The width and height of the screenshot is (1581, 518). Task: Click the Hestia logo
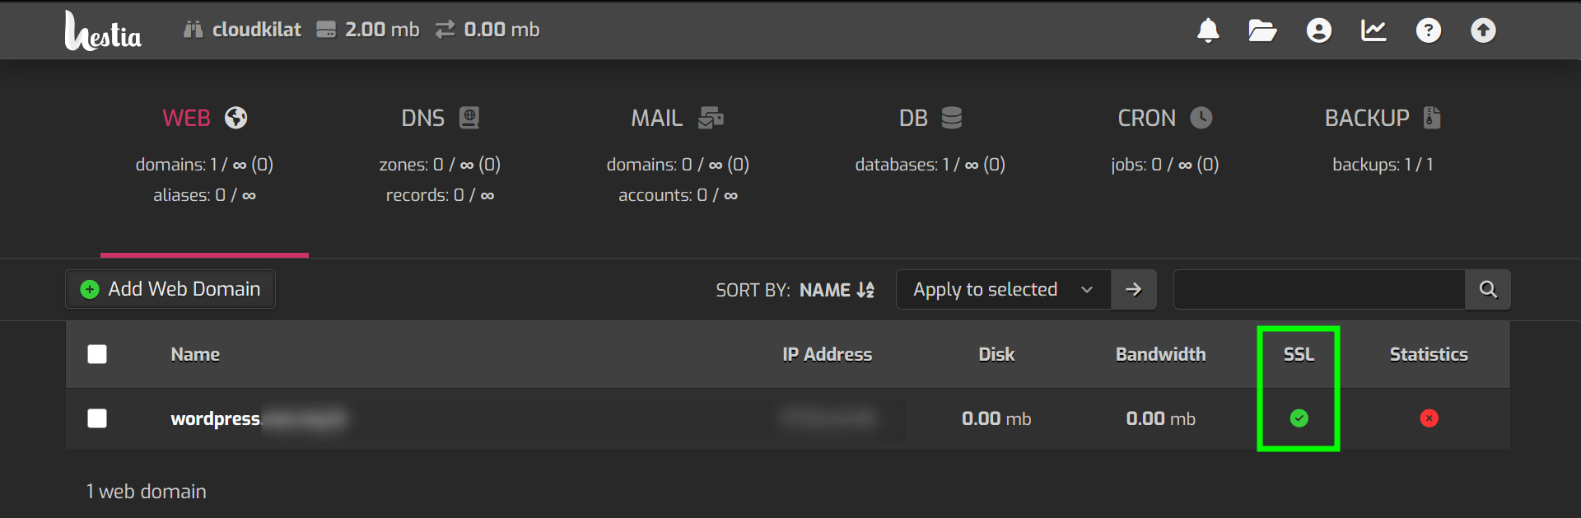tap(102, 30)
